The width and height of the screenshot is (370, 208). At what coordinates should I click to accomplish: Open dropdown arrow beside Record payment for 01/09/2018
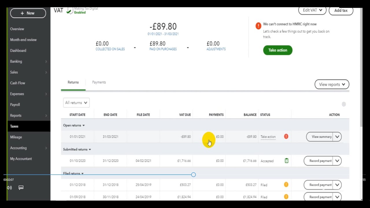tap(337, 197)
